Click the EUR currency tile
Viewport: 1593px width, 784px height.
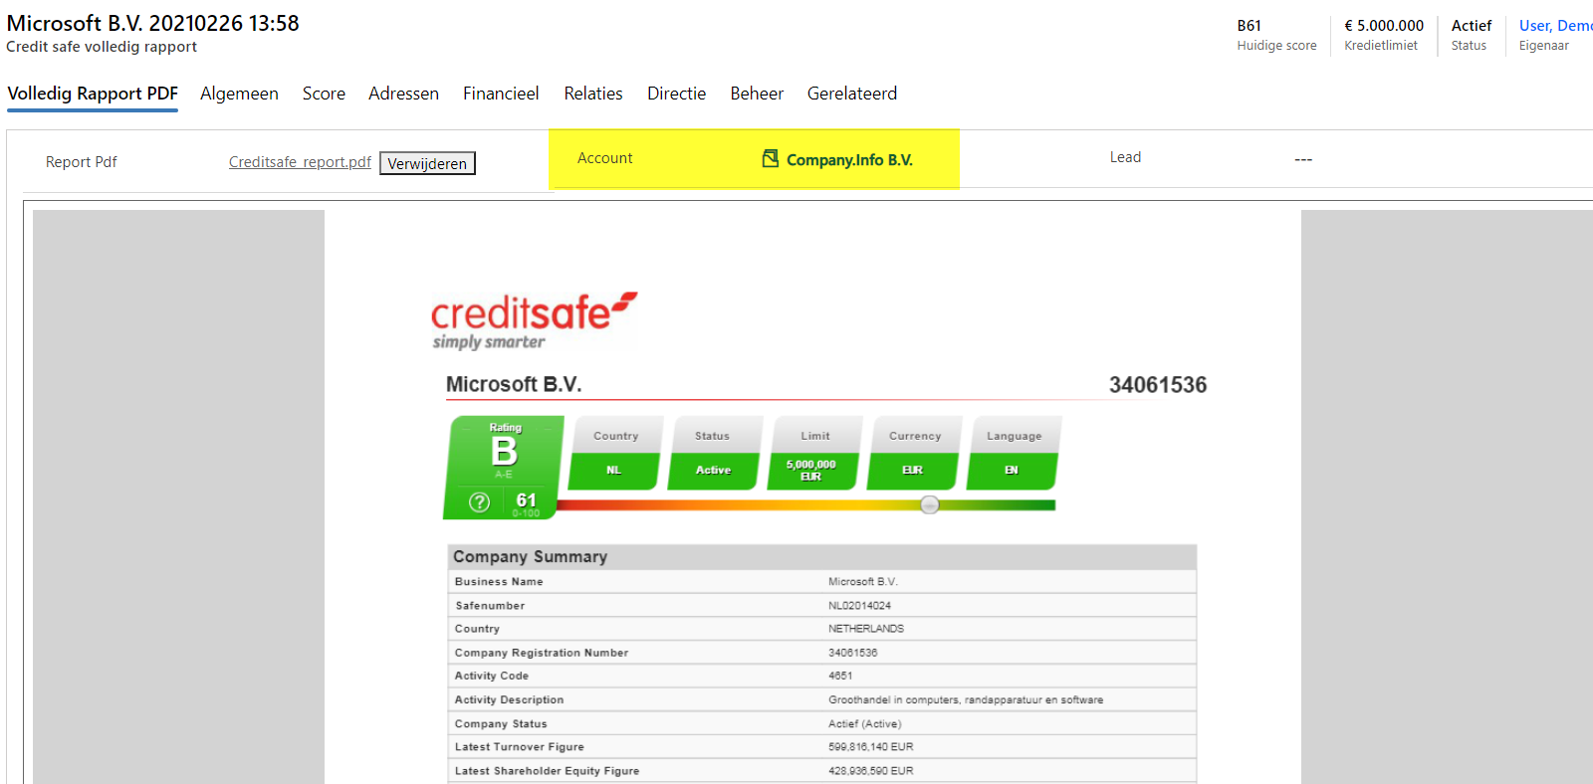pyautogui.click(x=913, y=471)
